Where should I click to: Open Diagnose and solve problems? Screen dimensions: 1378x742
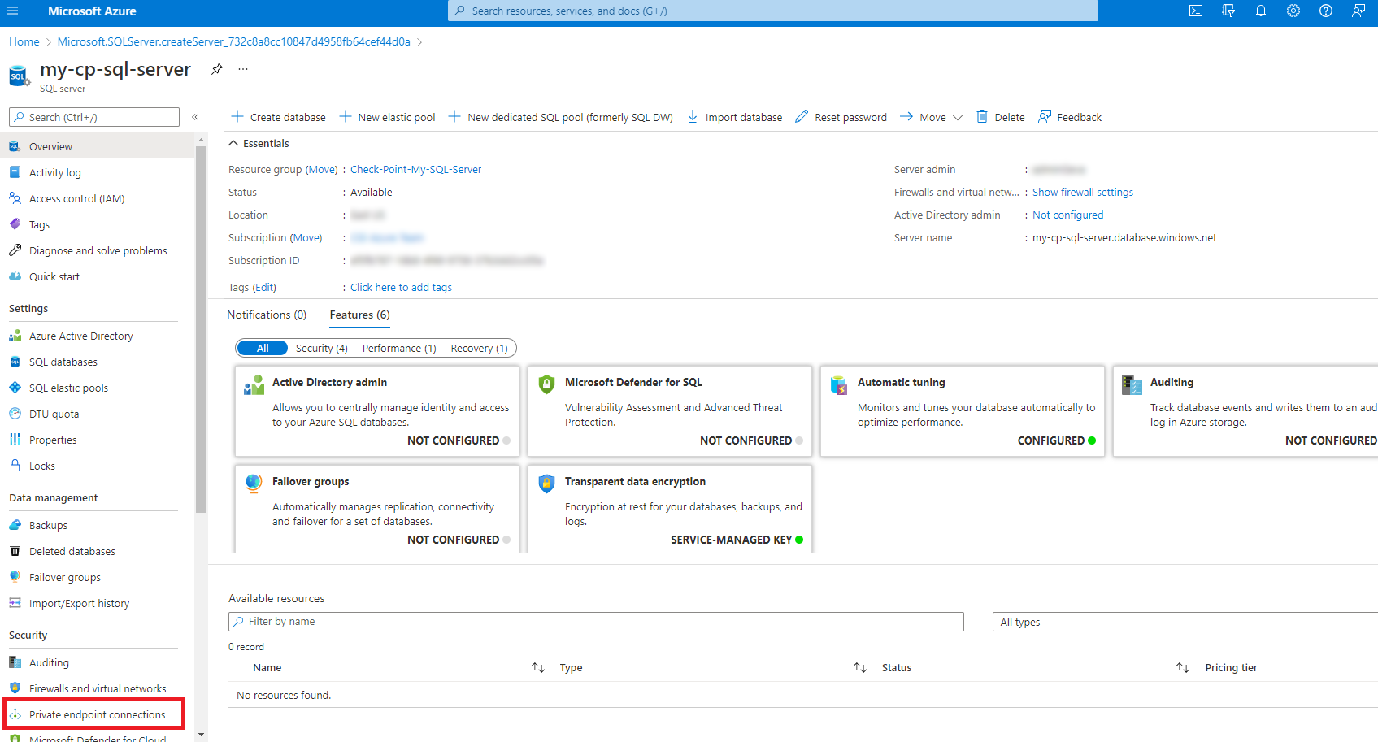pos(98,250)
